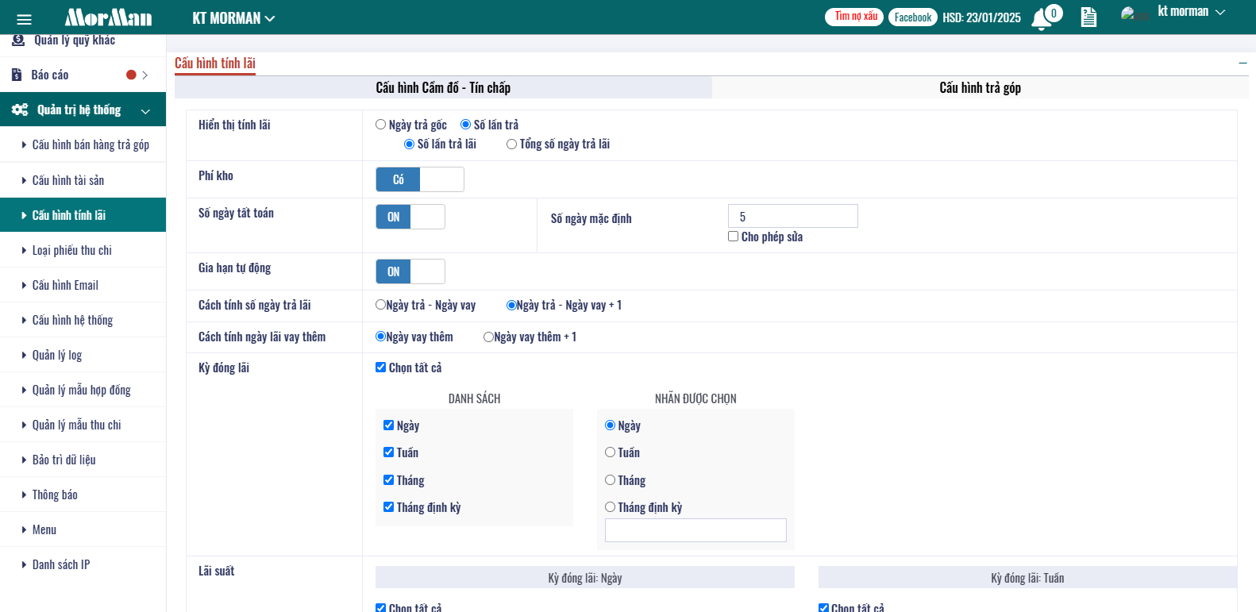Open Cấu hình bán hàng trả góp
The height and width of the screenshot is (612, 1256).
pos(83,144)
